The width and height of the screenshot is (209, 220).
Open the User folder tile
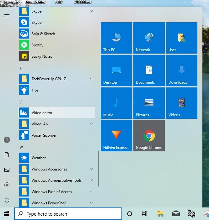point(182,38)
